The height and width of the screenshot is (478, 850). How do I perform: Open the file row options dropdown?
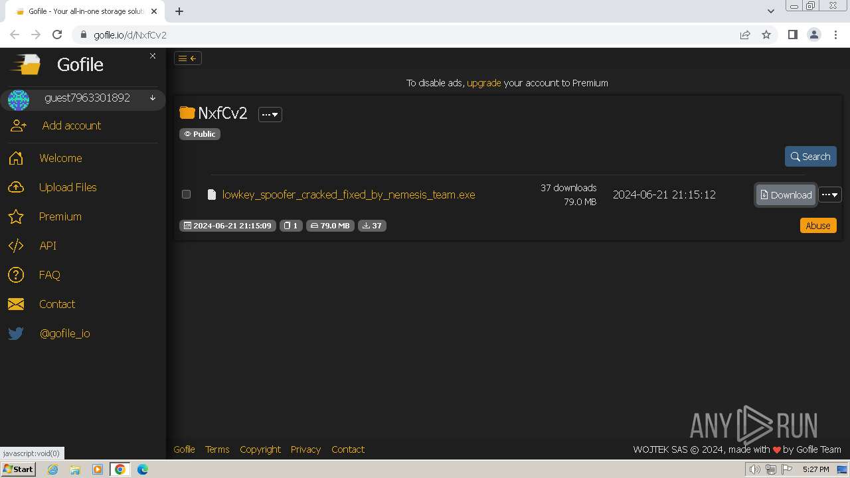(830, 195)
